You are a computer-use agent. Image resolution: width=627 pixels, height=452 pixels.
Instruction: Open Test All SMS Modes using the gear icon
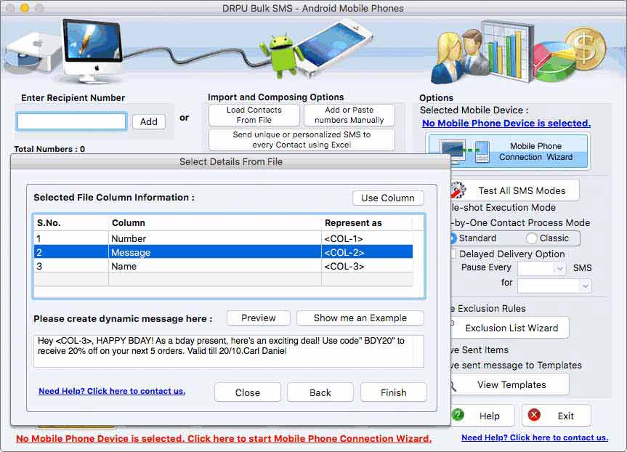(x=458, y=189)
